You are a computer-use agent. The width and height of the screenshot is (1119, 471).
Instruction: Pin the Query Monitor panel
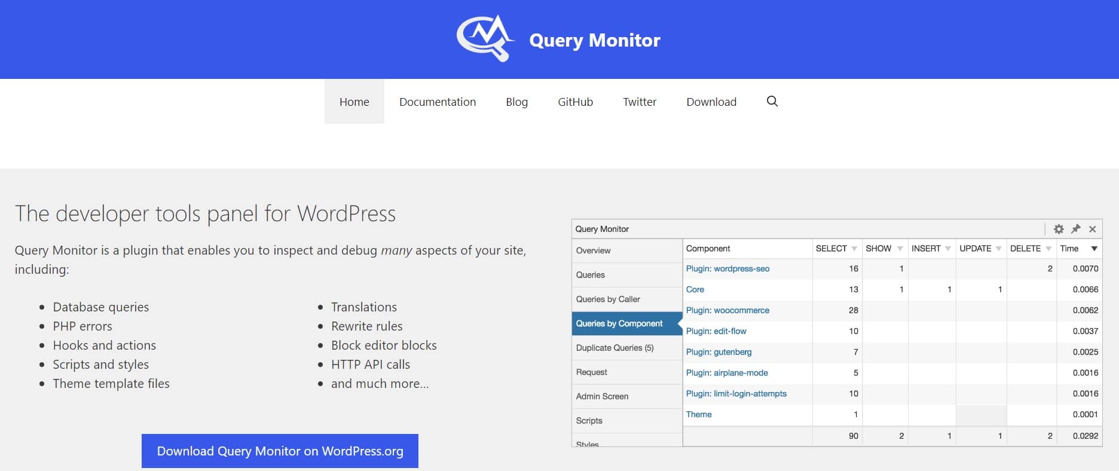pyautogui.click(x=1076, y=229)
